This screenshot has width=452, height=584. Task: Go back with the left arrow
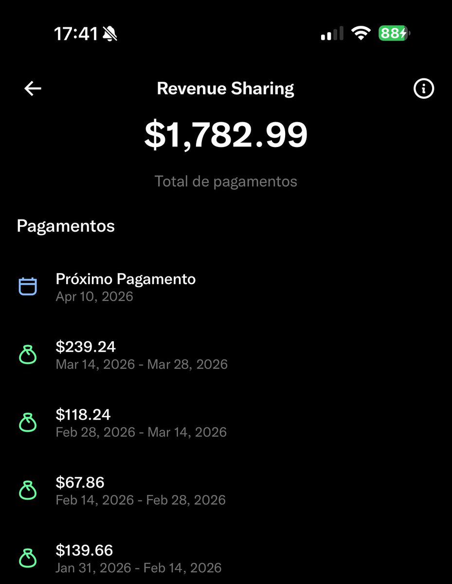click(x=33, y=89)
